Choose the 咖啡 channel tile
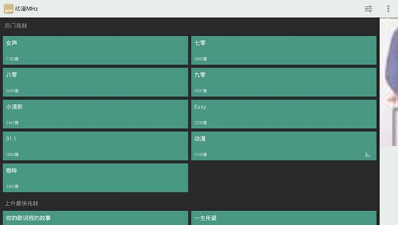Viewport: 398px width, 225px height. click(95, 178)
